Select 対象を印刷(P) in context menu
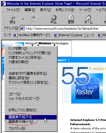This screenshot has width=106, height=133. [31, 62]
